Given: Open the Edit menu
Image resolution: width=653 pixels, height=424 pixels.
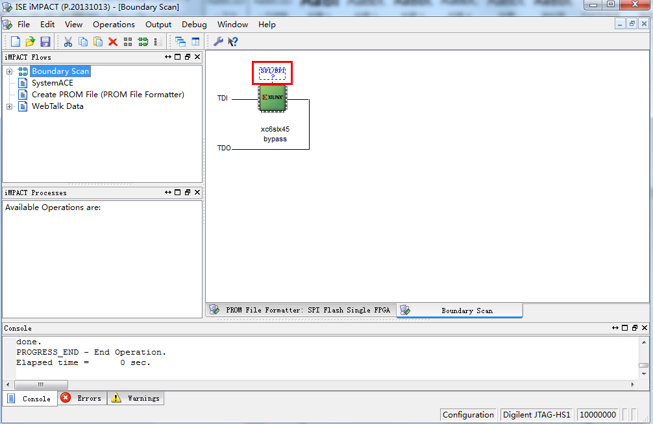Looking at the screenshot, I should coord(47,25).
